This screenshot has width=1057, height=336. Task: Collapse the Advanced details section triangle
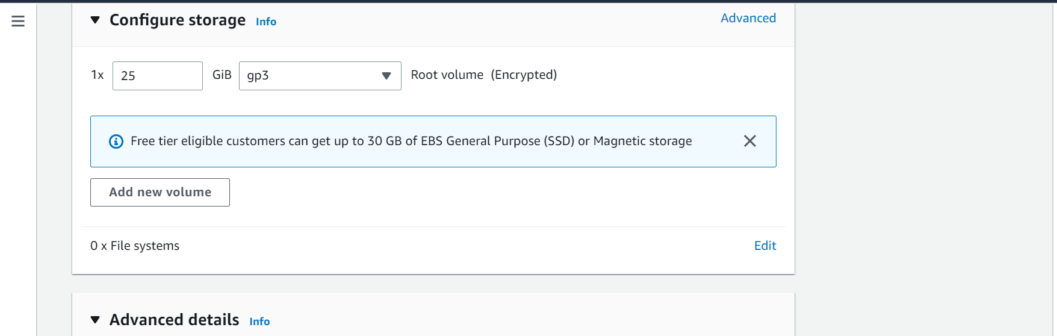(95, 320)
